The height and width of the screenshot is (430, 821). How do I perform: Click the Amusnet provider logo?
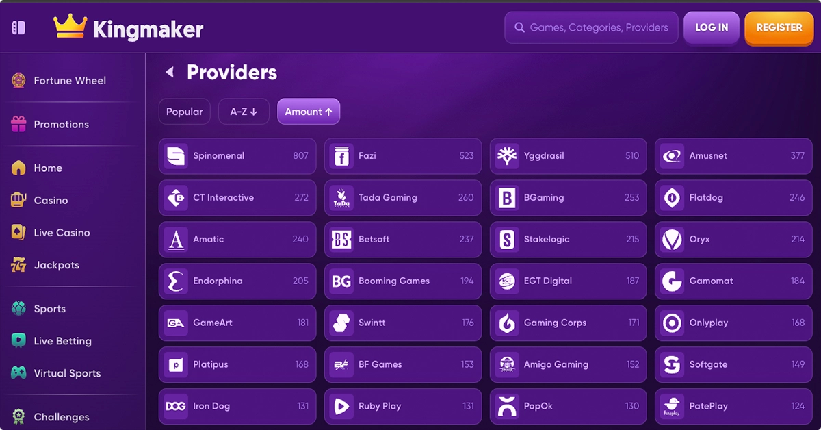(673, 155)
